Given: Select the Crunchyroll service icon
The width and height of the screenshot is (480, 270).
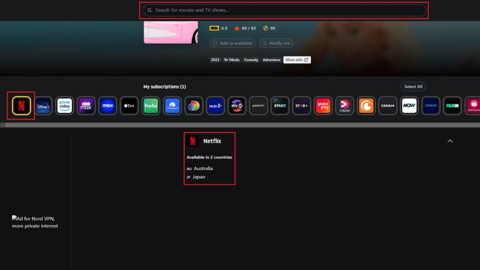Looking at the screenshot, I should pos(366,105).
